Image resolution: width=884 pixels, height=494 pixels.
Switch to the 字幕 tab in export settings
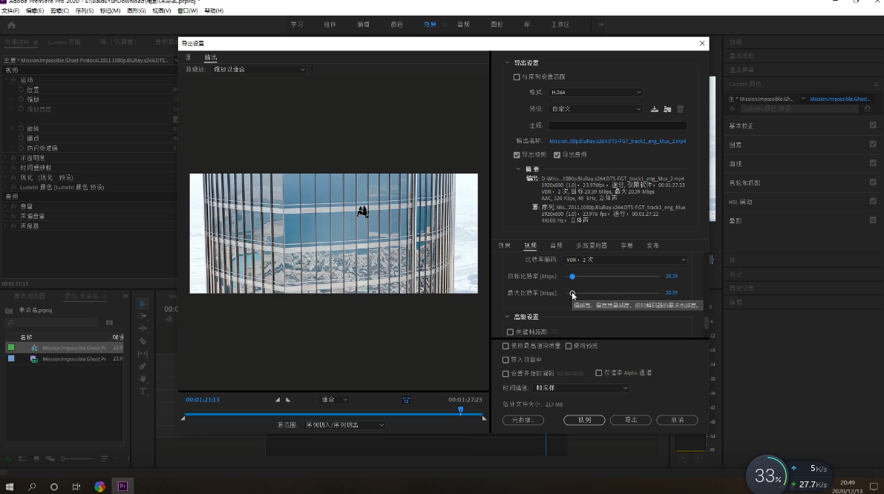pyautogui.click(x=626, y=246)
